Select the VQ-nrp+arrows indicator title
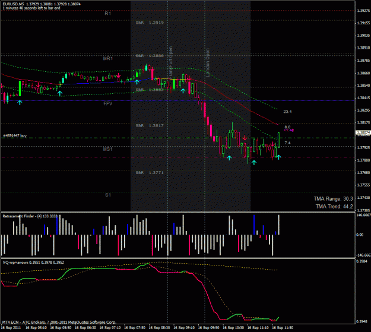Viewport: 371px width, 332px height. coord(33,263)
